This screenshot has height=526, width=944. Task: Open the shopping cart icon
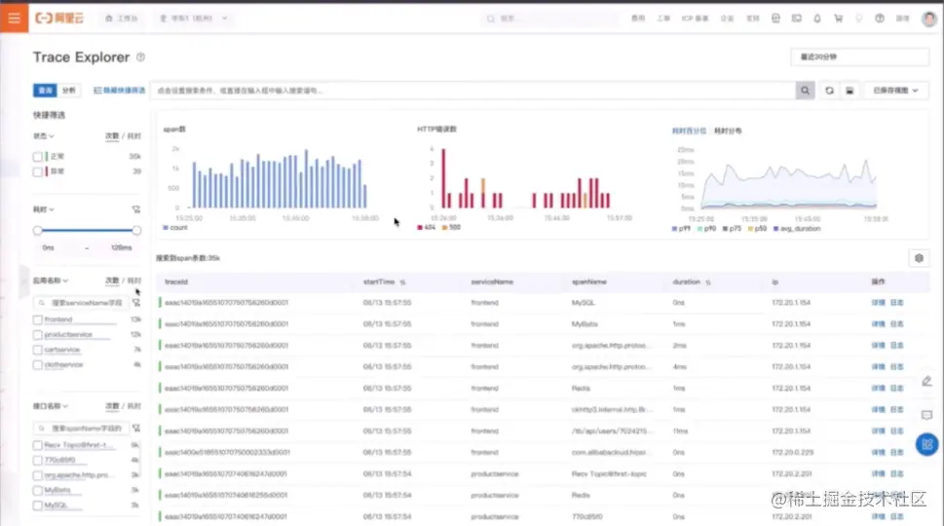coord(838,19)
